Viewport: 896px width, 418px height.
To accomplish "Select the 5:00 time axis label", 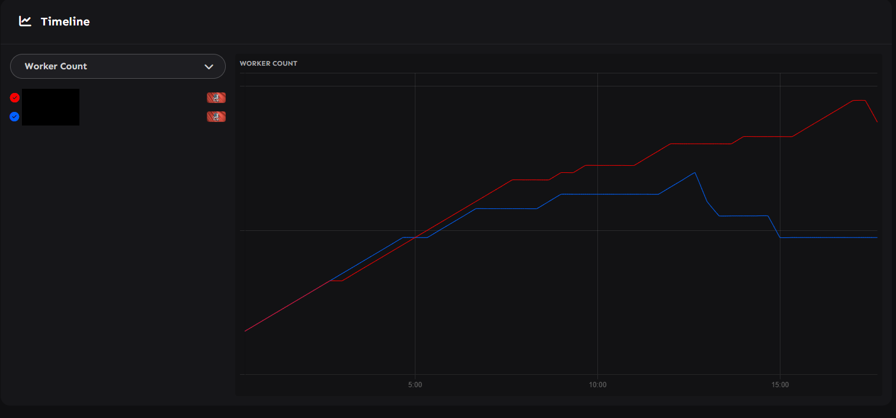I will pos(415,385).
